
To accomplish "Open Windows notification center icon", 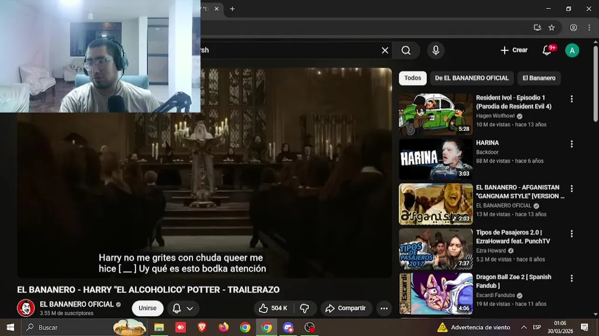I will 585,327.
